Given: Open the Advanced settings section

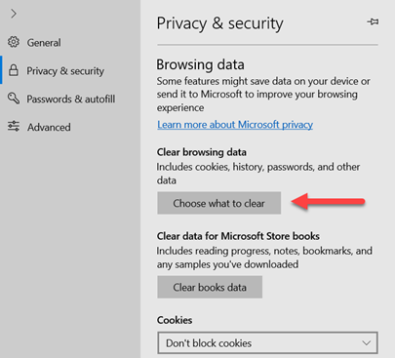Looking at the screenshot, I should pyautogui.click(x=49, y=127).
